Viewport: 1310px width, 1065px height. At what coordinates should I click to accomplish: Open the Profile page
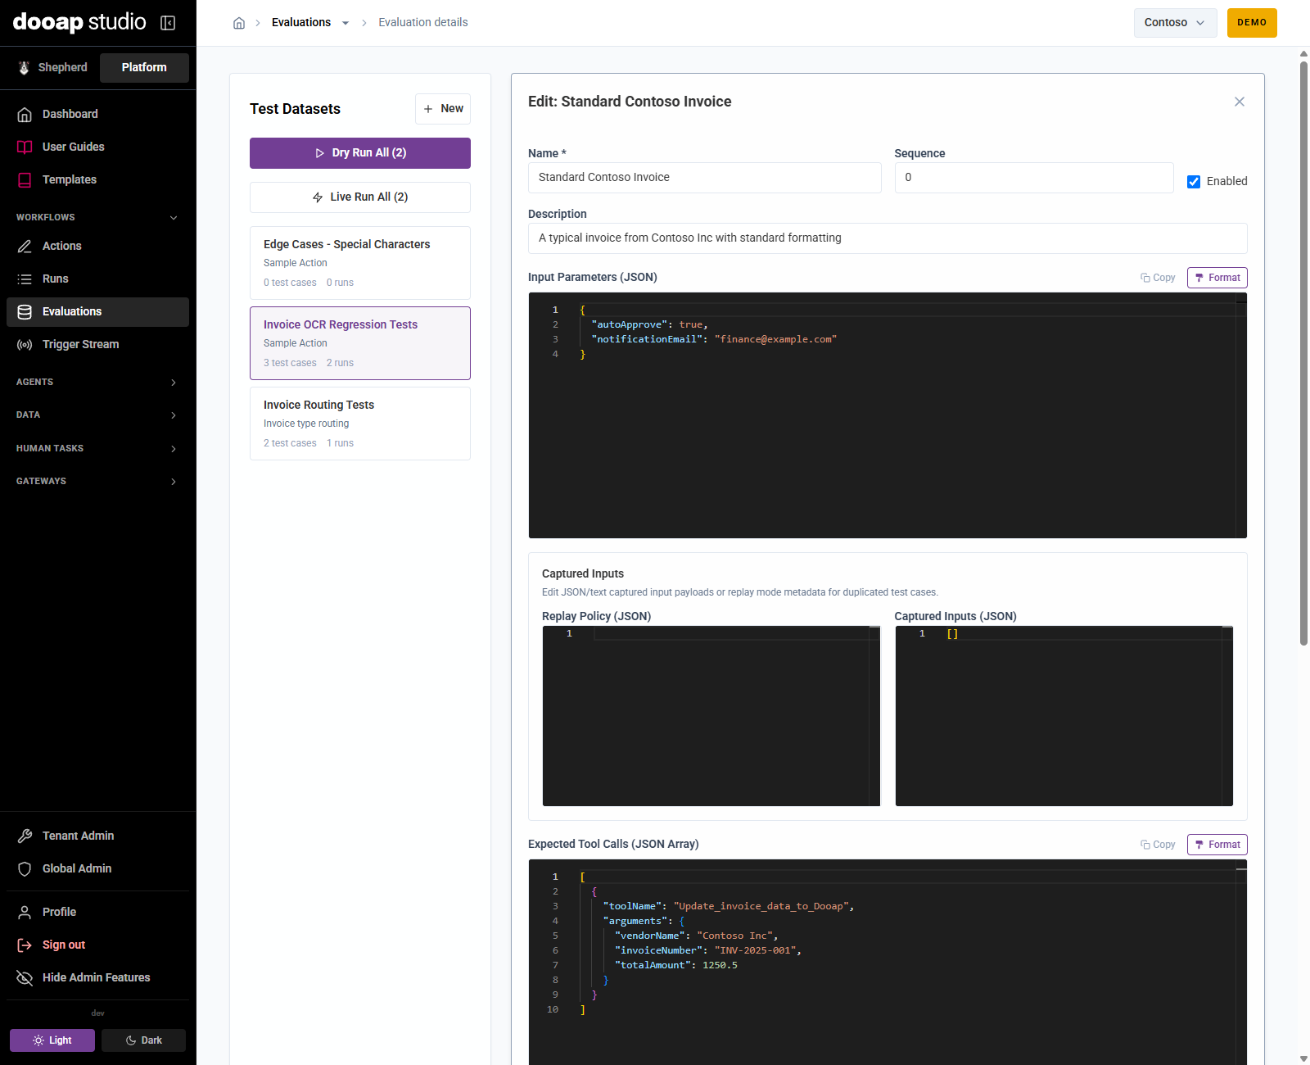(x=97, y=912)
